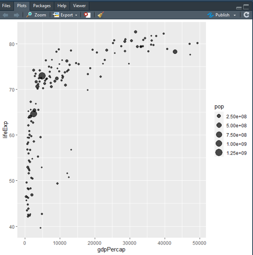The image size is (253, 255).
Task: Click the x-axis tick label 30000
Action: pos(130,243)
